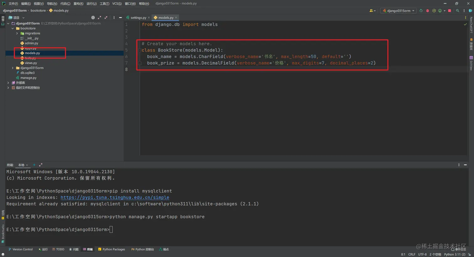Open terminal panel options dots
Viewport: 474px width, 257px height.
pos(459,165)
